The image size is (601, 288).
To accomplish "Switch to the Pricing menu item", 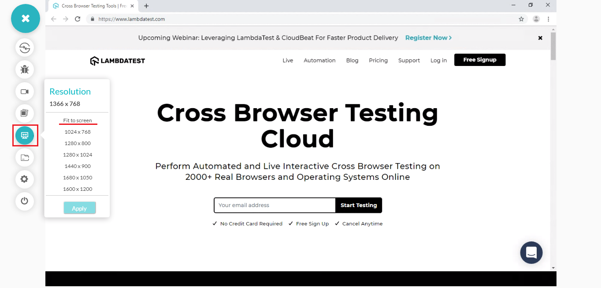I will [x=378, y=60].
